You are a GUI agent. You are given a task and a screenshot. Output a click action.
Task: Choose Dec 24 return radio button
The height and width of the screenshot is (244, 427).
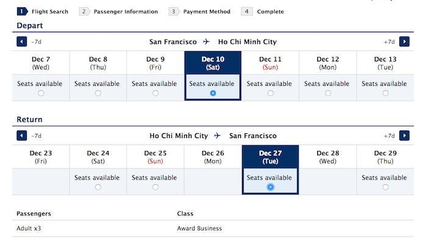tap(98, 187)
